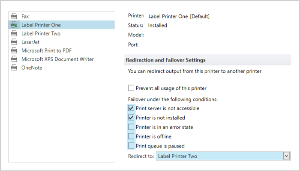Click the Redirection and Failover Settings header

pyautogui.click(x=165, y=60)
